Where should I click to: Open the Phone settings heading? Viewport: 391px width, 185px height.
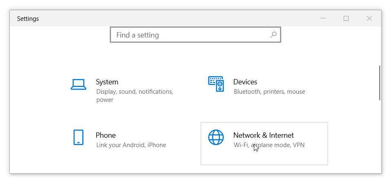(106, 135)
